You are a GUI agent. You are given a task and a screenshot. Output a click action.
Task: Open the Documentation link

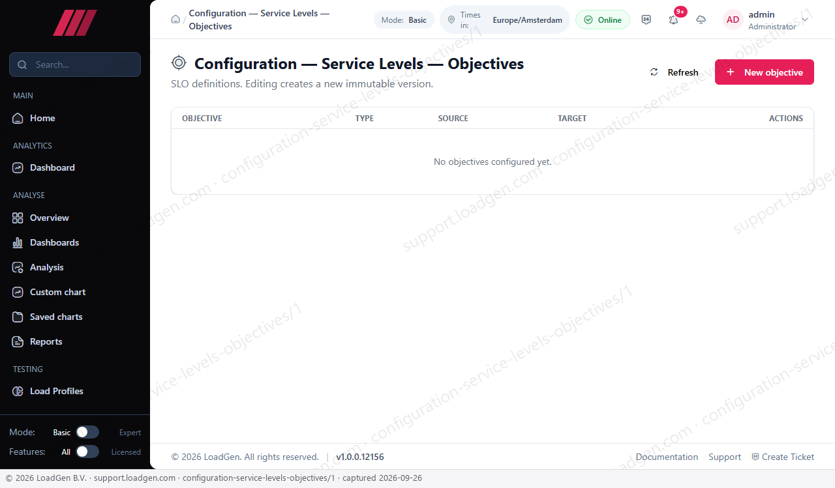[667, 457]
